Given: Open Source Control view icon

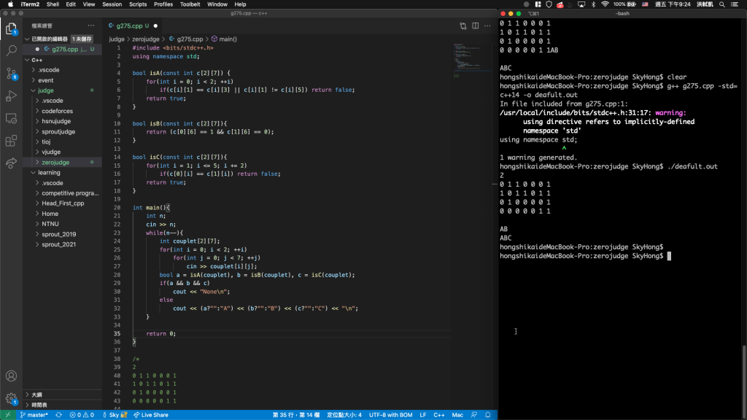Looking at the screenshot, I should [11, 74].
